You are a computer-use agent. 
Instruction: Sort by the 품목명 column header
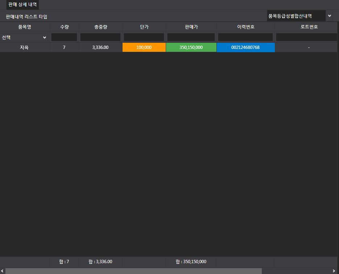pyautogui.click(x=25, y=27)
